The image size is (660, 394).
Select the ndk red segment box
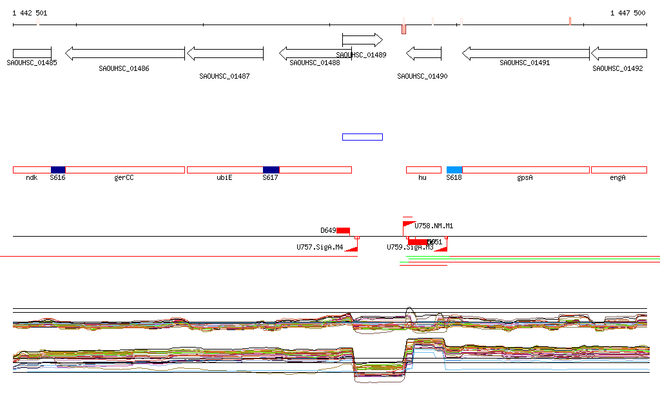(32, 170)
